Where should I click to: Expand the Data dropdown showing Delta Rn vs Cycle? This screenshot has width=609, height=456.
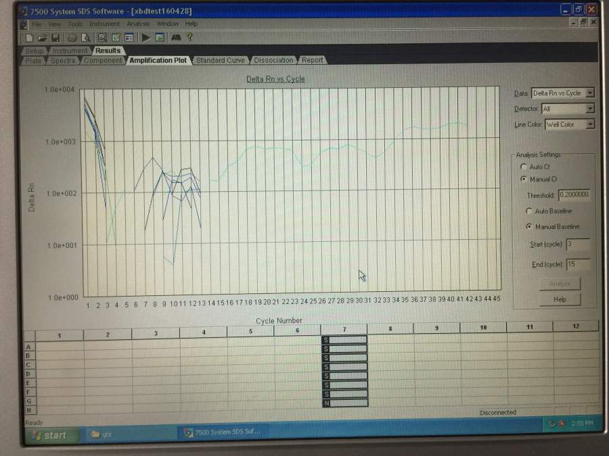coord(590,93)
